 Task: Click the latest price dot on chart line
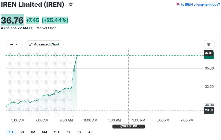[78, 56]
